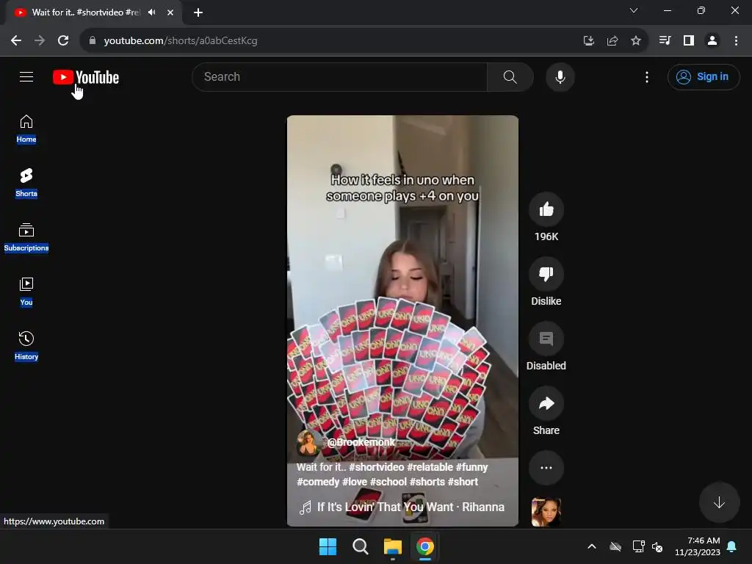Bookmark this tab with star icon
Viewport: 752px width, 564px height.
click(x=636, y=41)
